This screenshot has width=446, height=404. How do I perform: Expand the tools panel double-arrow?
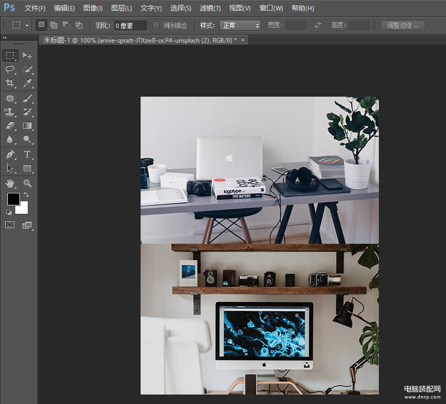click(5, 38)
